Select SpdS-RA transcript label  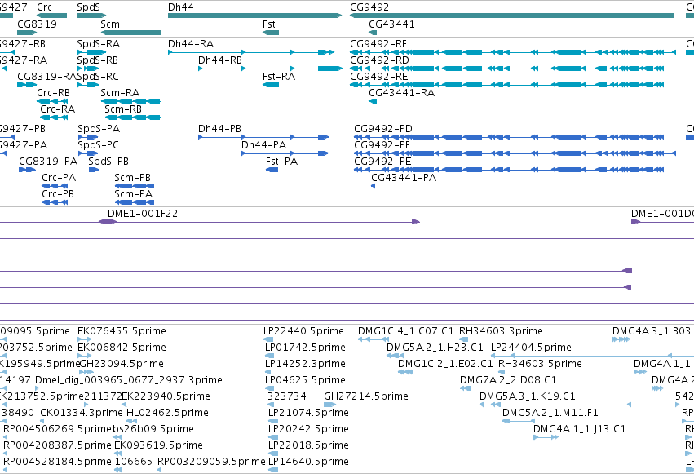pyautogui.click(x=98, y=44)
